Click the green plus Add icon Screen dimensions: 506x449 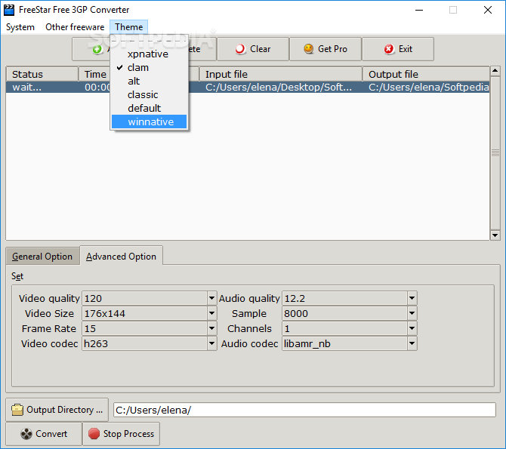point(97,49)
